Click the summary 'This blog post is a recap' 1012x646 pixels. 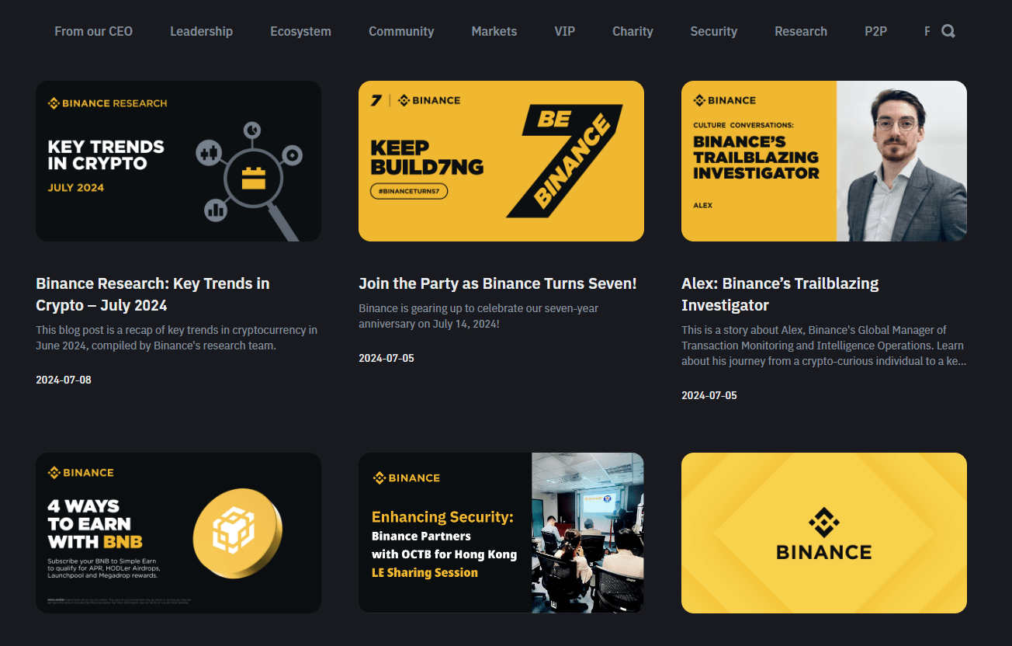[x=176, y=338]
